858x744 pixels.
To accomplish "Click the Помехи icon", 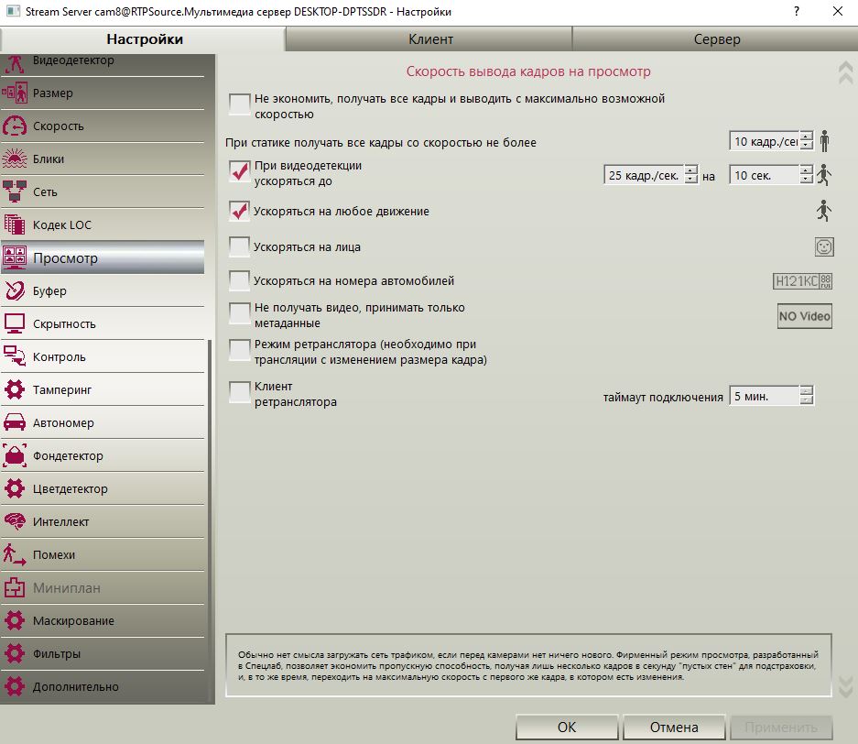I will [15, 554].
